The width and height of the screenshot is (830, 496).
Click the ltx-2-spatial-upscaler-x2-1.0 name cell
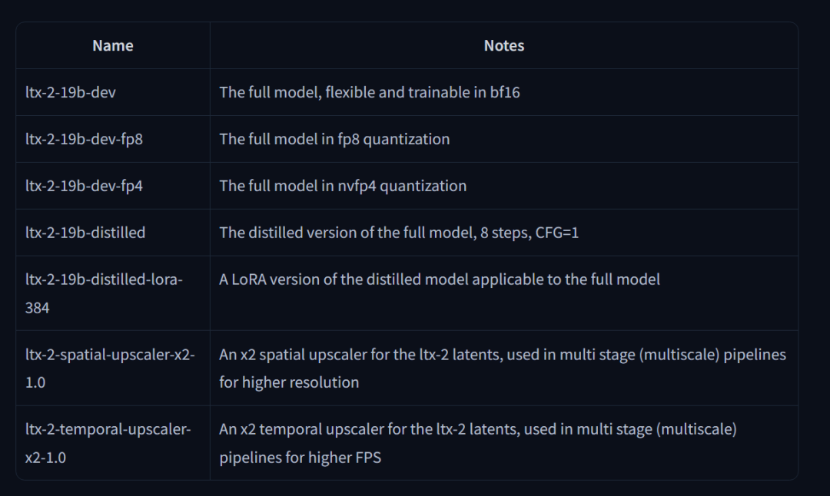tap(110, 369)
